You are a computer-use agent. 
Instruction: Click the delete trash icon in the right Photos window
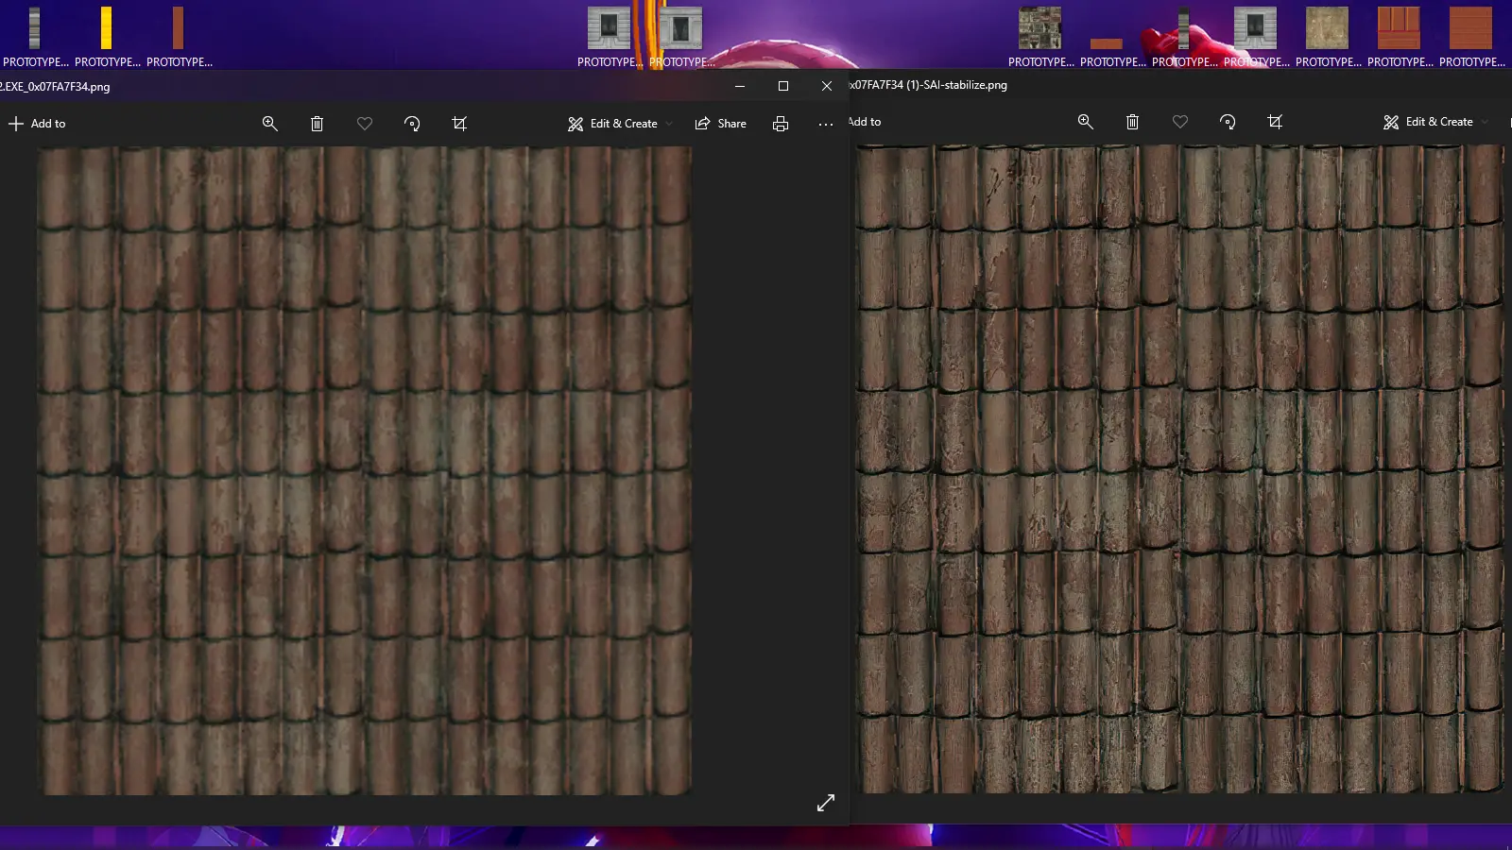click(x=1133, y=122)
